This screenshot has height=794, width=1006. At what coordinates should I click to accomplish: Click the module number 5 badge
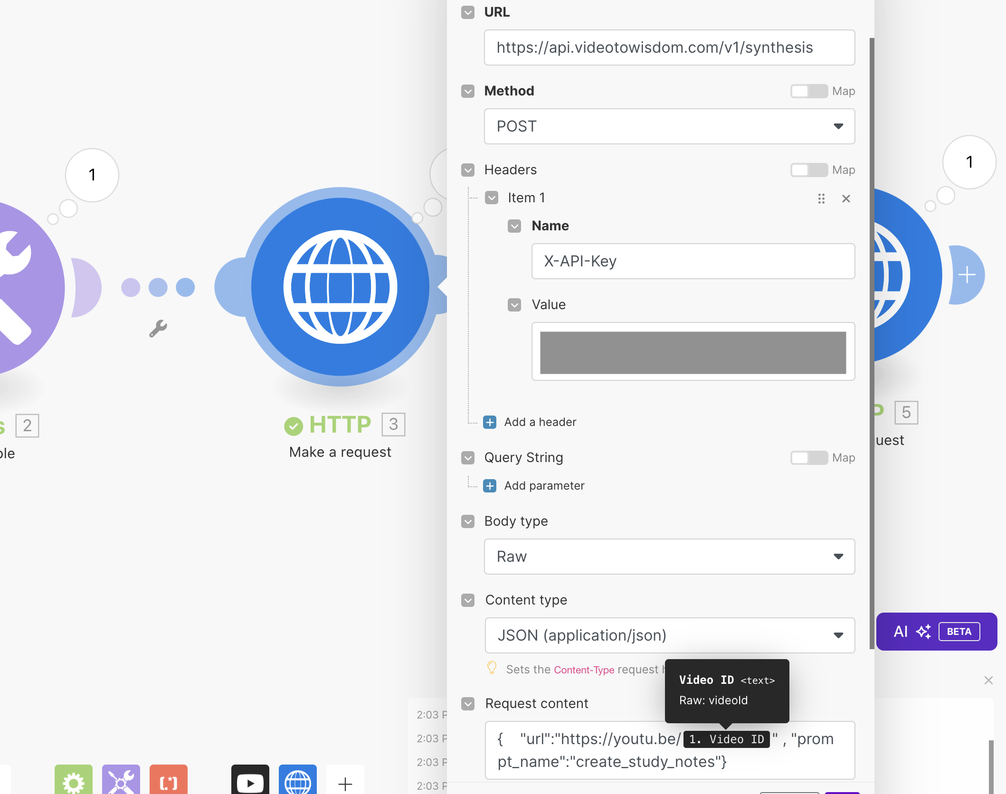pyautogui.click(x=906, y=412)
